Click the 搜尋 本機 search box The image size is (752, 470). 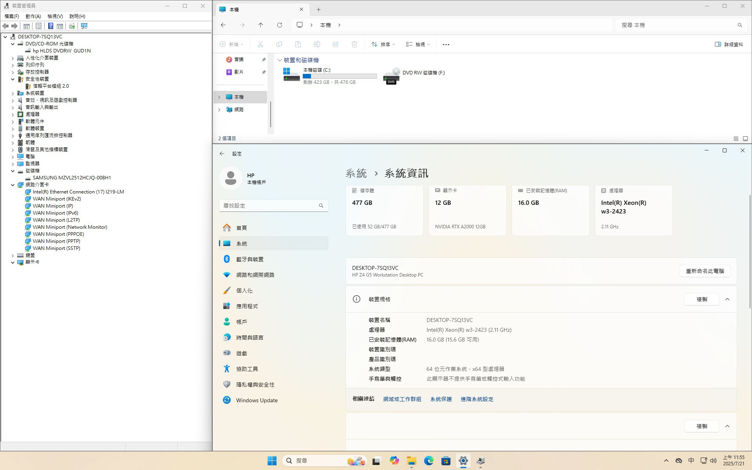681,25
